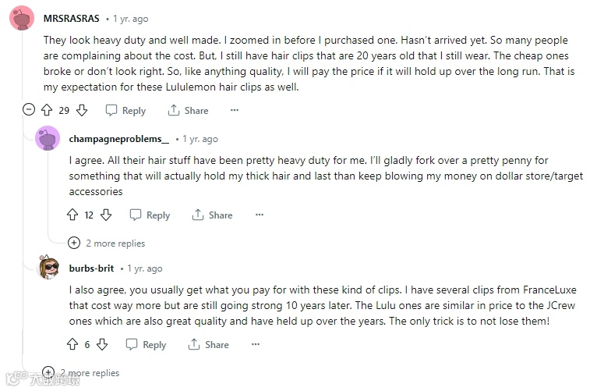Image resolution: width=604 pixels, height=391 pixels.
Task: Open more options on champagneproblems__ reply
Action: coord(260,215)
